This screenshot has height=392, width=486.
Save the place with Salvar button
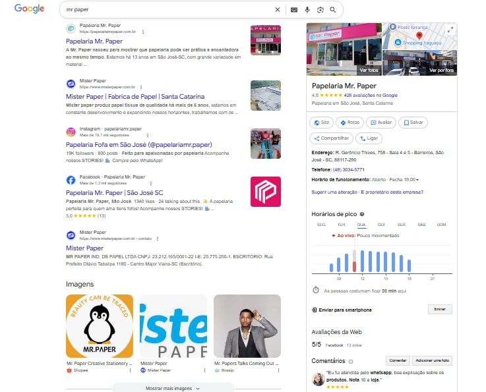click(413, 123)
